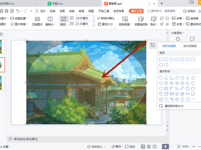Screen dimensions: 201x150
Task: Select the smiley face crop shape
Action: point(161,99)
